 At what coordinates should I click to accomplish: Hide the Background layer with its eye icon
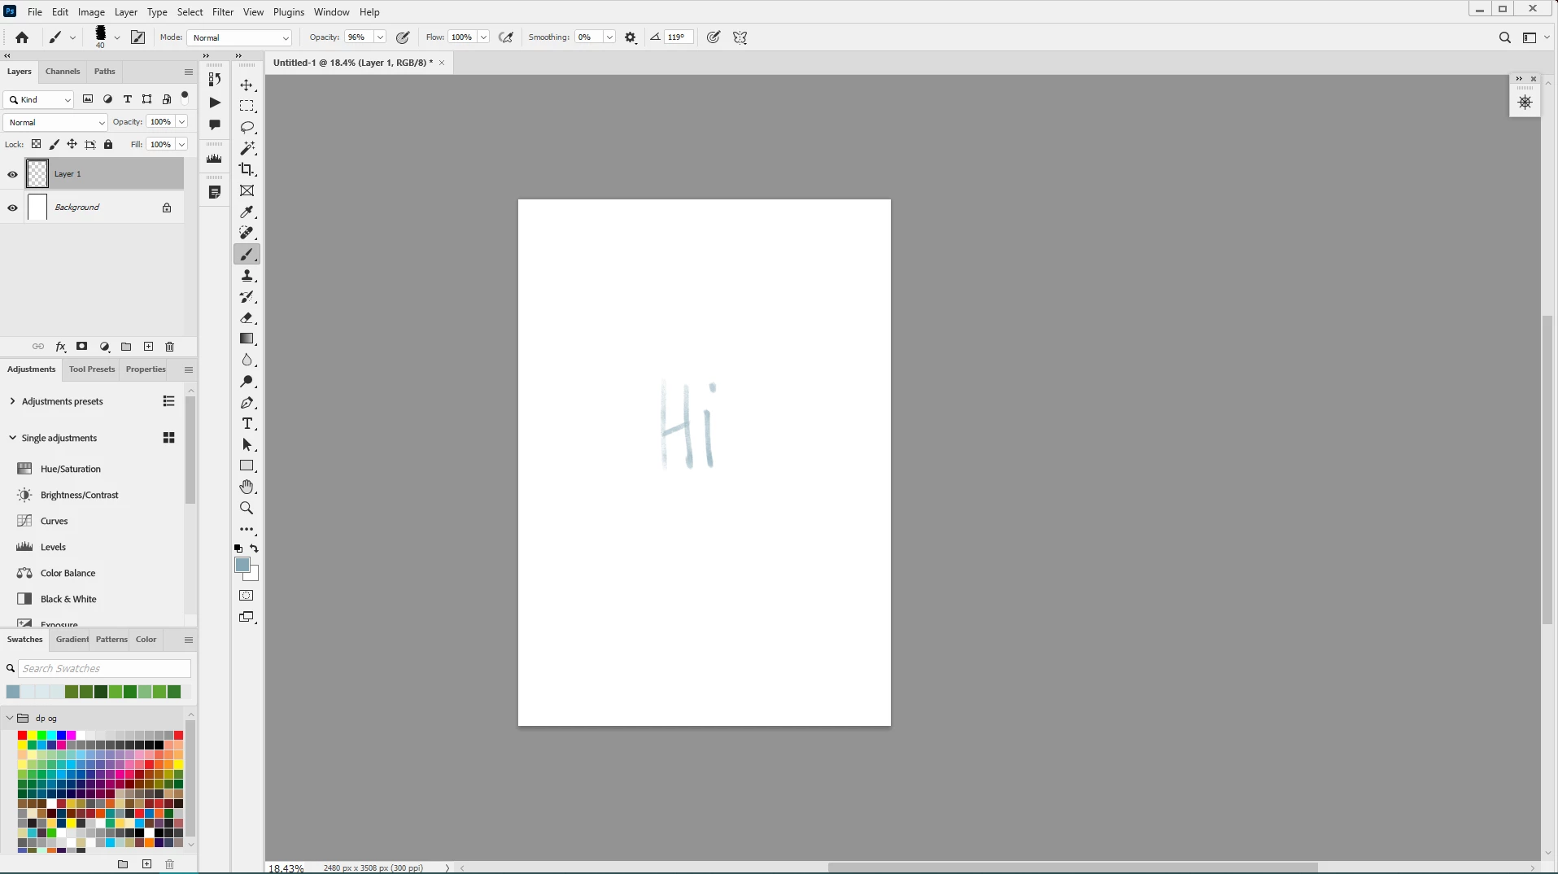coord(12,208)
